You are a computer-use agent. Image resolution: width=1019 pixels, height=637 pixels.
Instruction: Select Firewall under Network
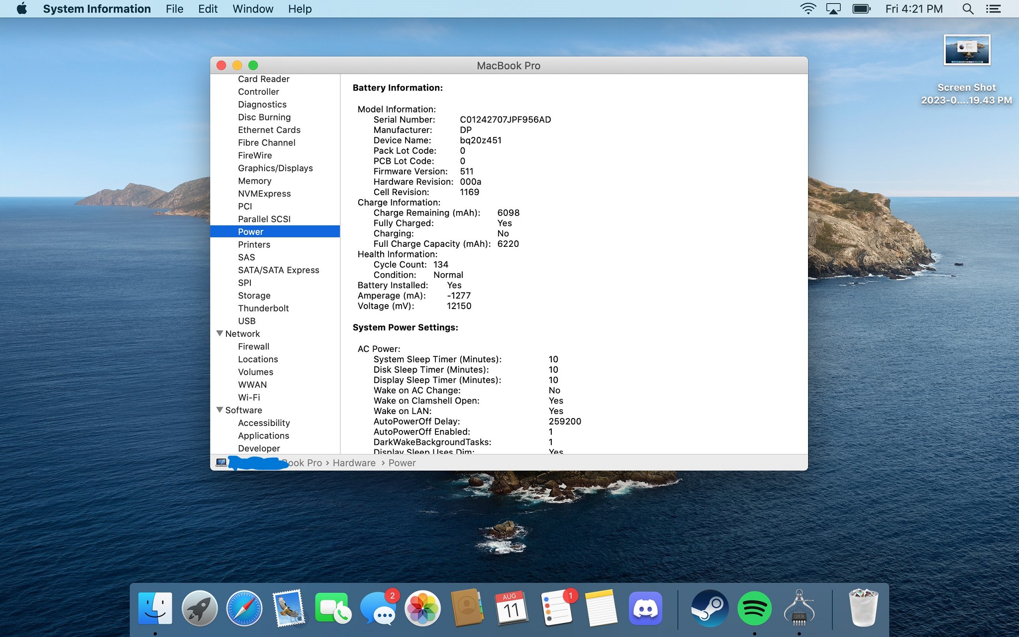click(254, 346)
